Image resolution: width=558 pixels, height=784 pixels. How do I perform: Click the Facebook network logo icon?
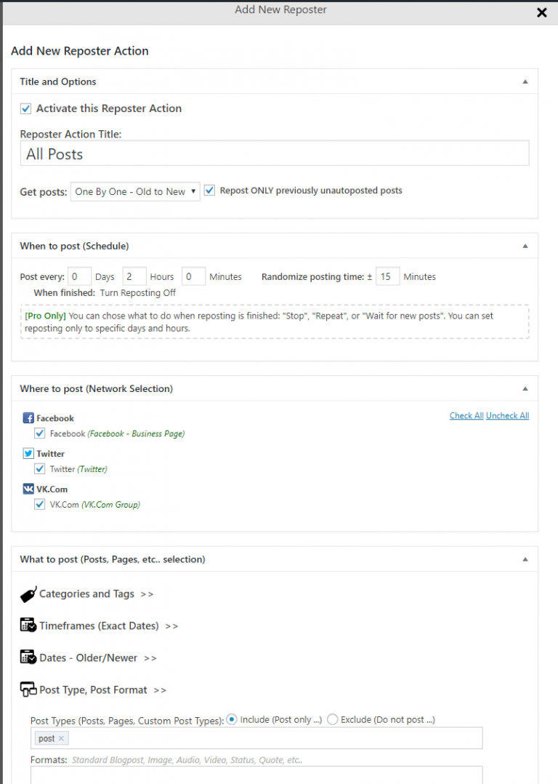[x=28, y=418]
